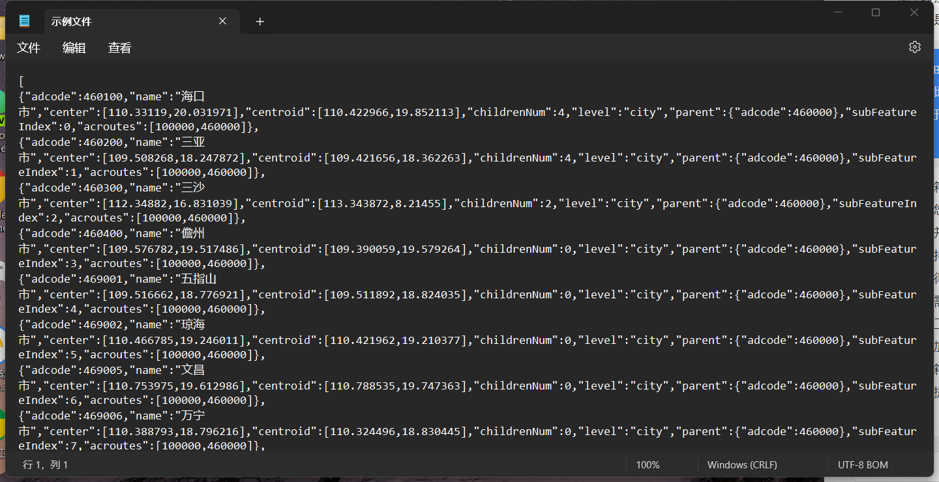Image resolution: width=939 pixels, height=482 pixels.
Task: Place the cursor on the text 海口
Action: pos(192,96)
